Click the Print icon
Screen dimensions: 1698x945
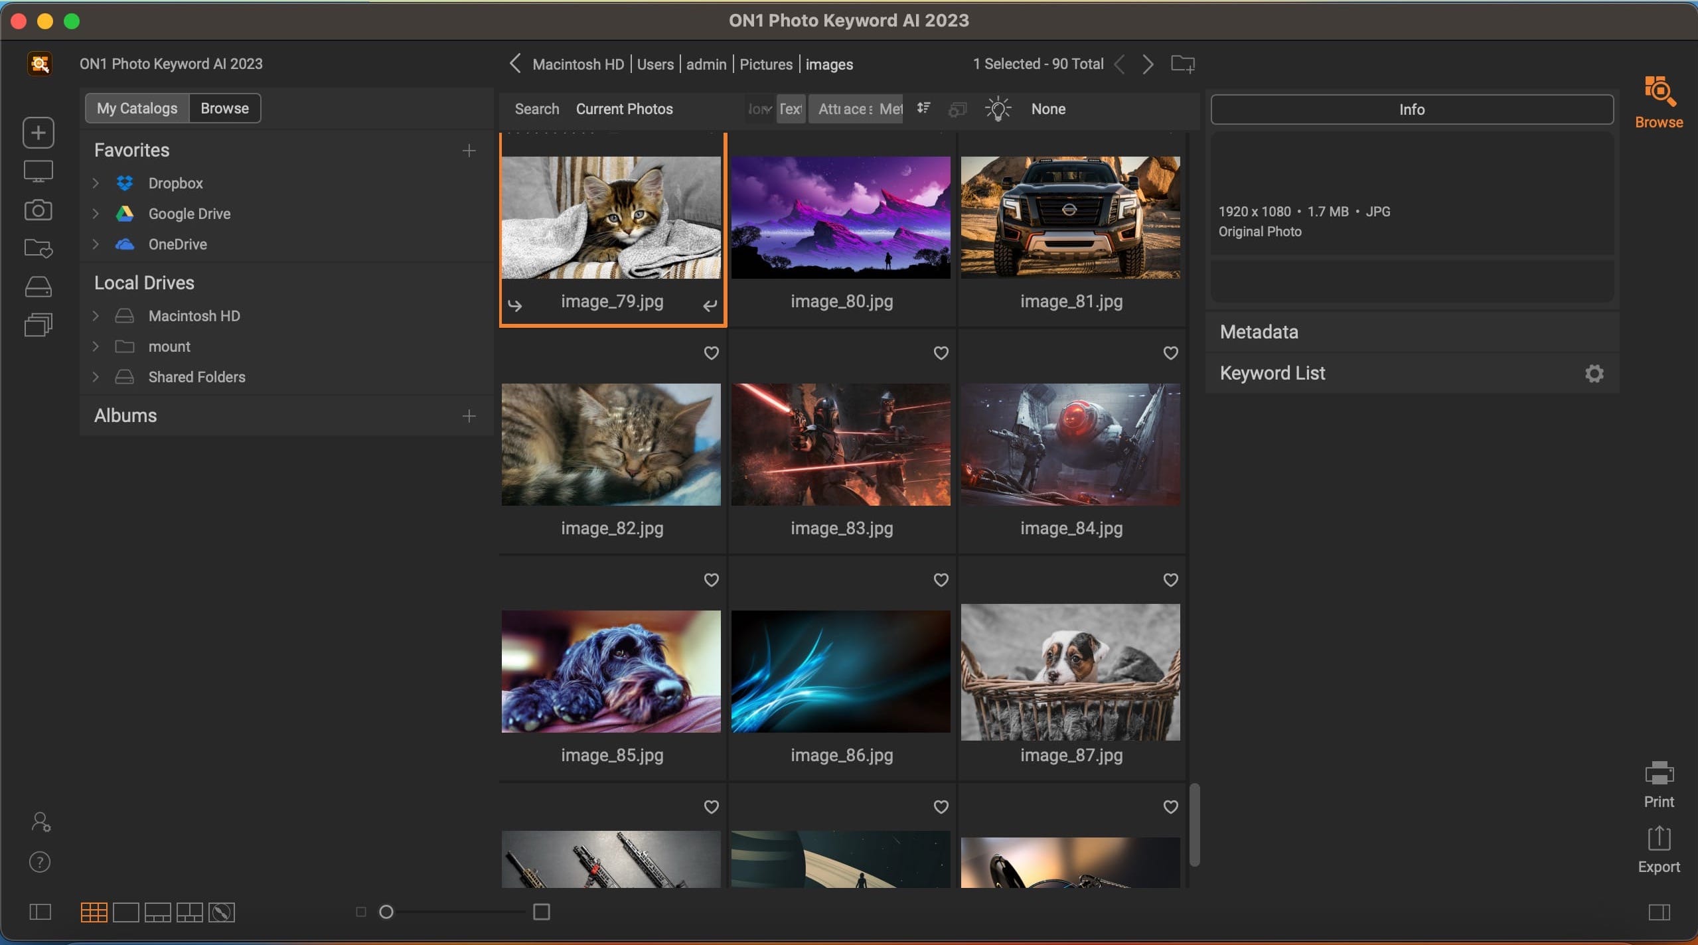tap(1659, 784)
